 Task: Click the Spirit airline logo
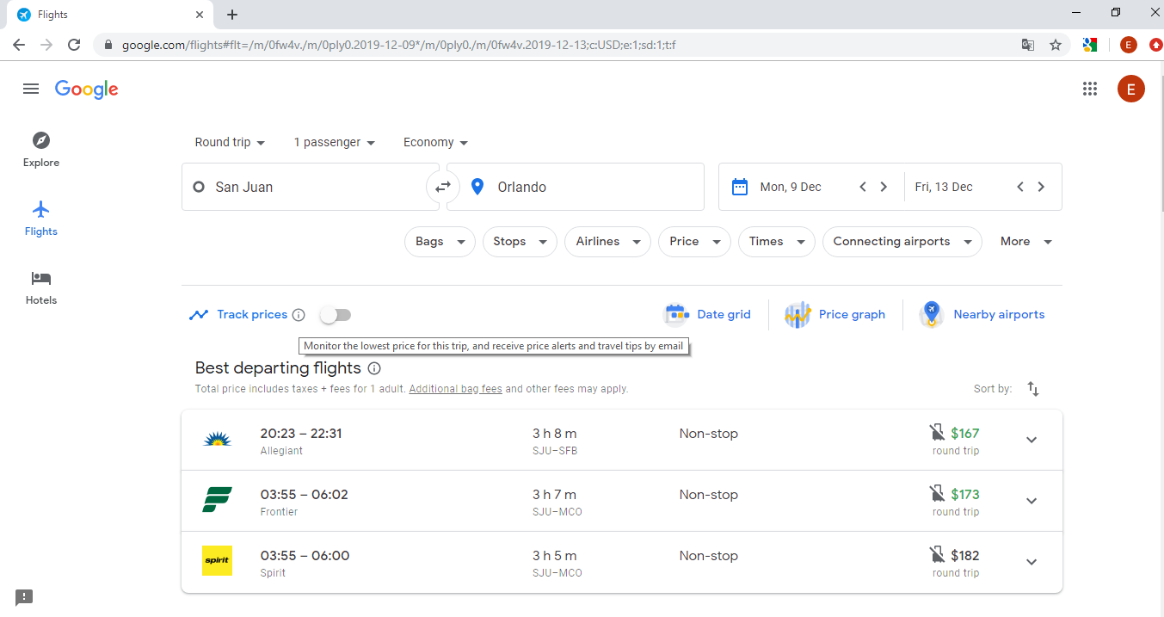[x=217, y=561]
